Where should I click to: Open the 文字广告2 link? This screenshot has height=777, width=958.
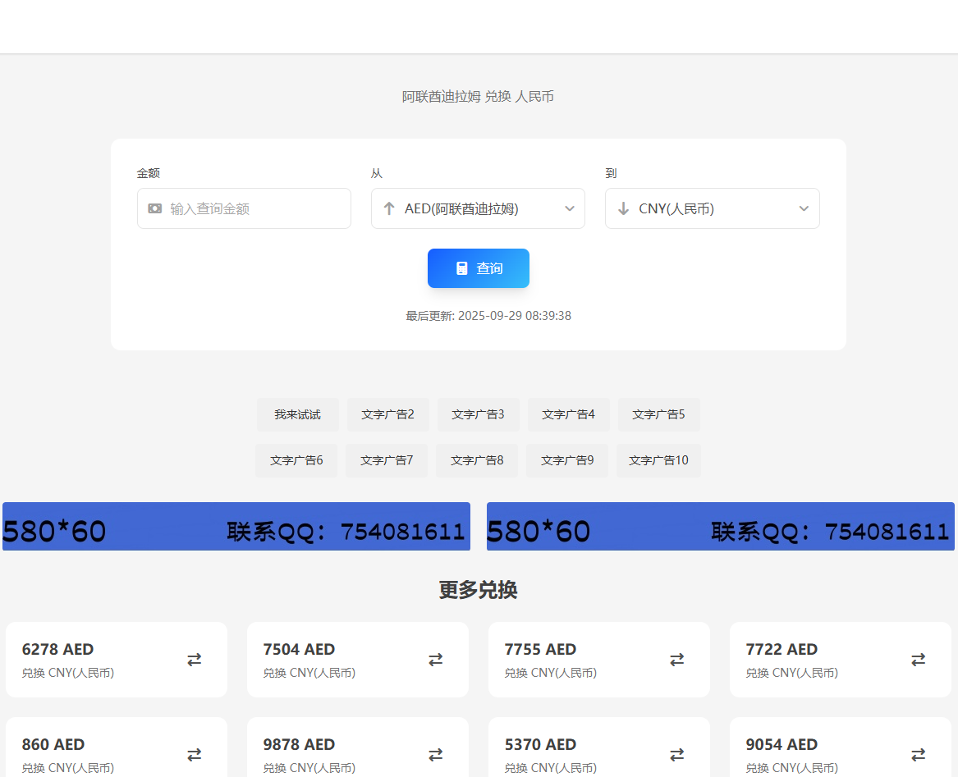(388, 415)
